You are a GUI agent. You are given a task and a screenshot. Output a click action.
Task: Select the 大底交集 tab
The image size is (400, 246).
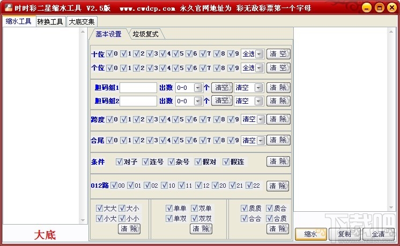coord(82,22)
